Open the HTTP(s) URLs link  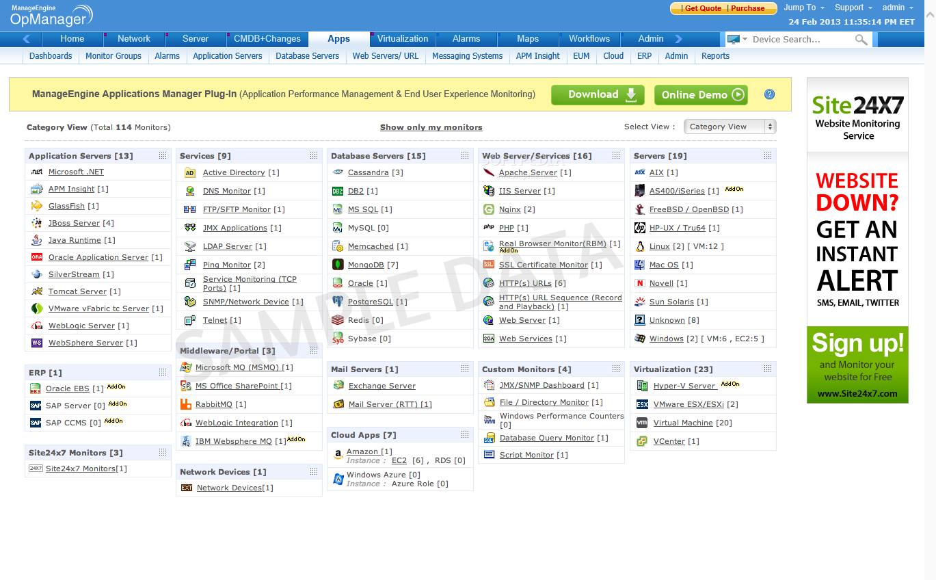coord(525,283)
